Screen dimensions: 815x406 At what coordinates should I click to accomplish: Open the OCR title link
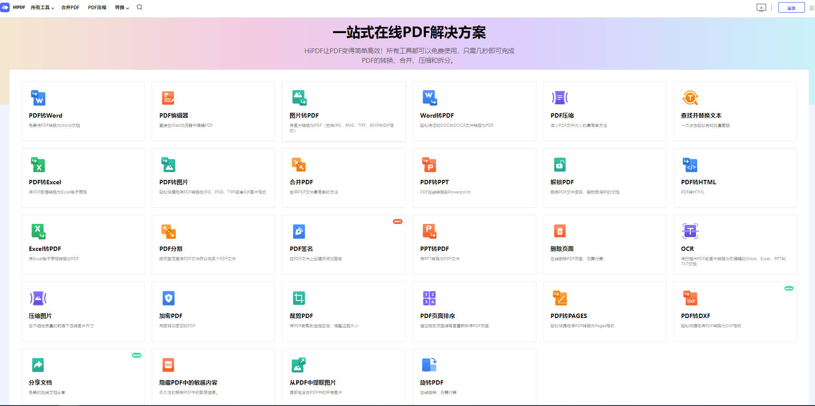click(687, 249)
